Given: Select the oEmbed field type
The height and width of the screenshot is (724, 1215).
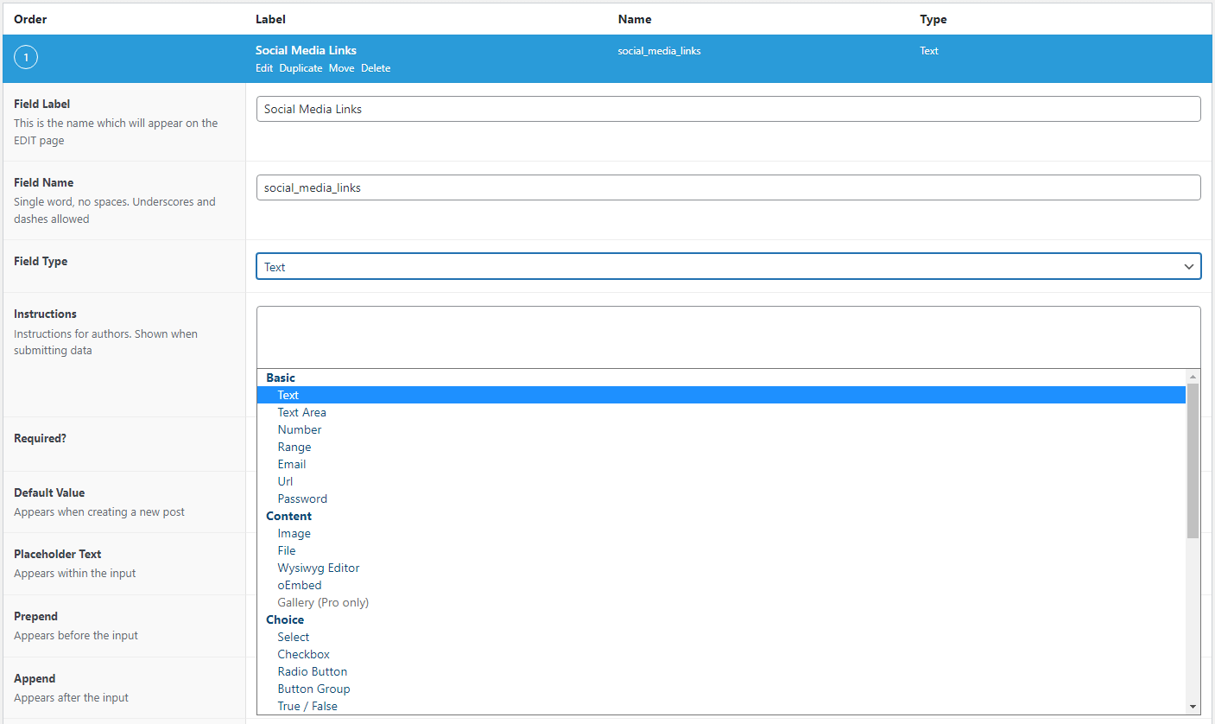Looking at the screenshot, I should 299,585.
